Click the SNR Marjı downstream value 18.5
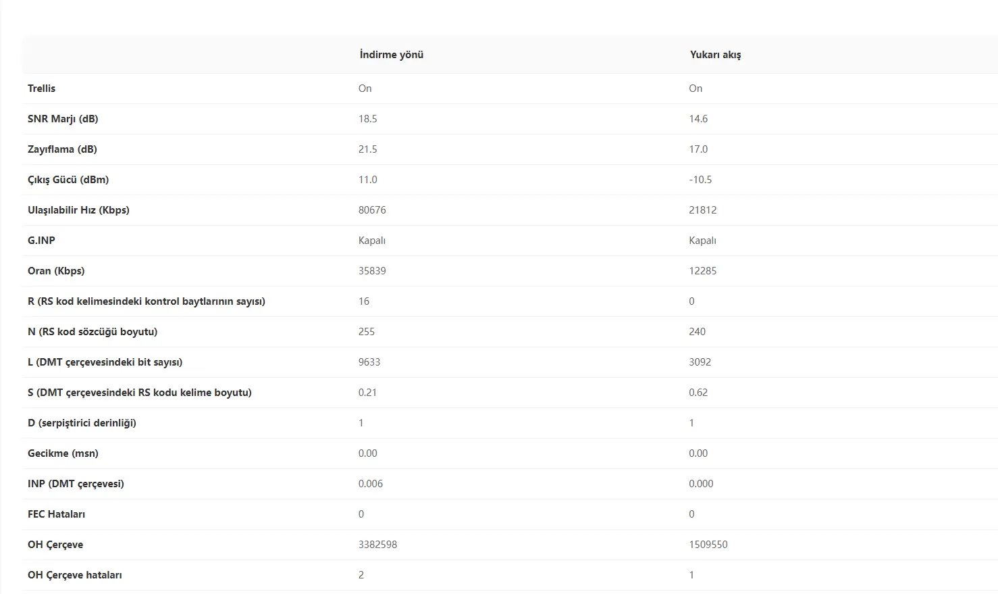This screenshot has width=998, height=594. click(367, 119)
